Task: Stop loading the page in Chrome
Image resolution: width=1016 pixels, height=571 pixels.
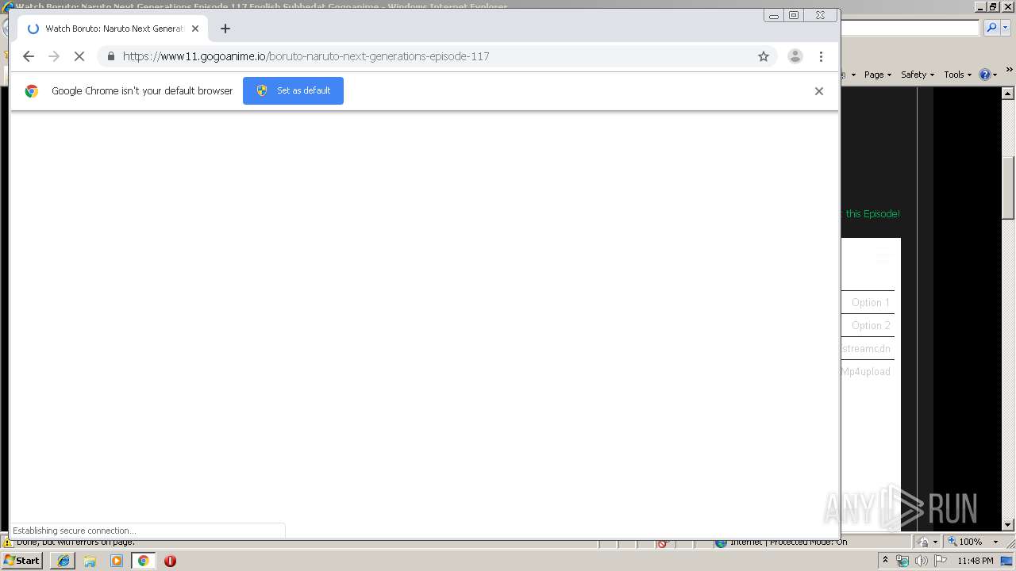Action: coord(79,56)
